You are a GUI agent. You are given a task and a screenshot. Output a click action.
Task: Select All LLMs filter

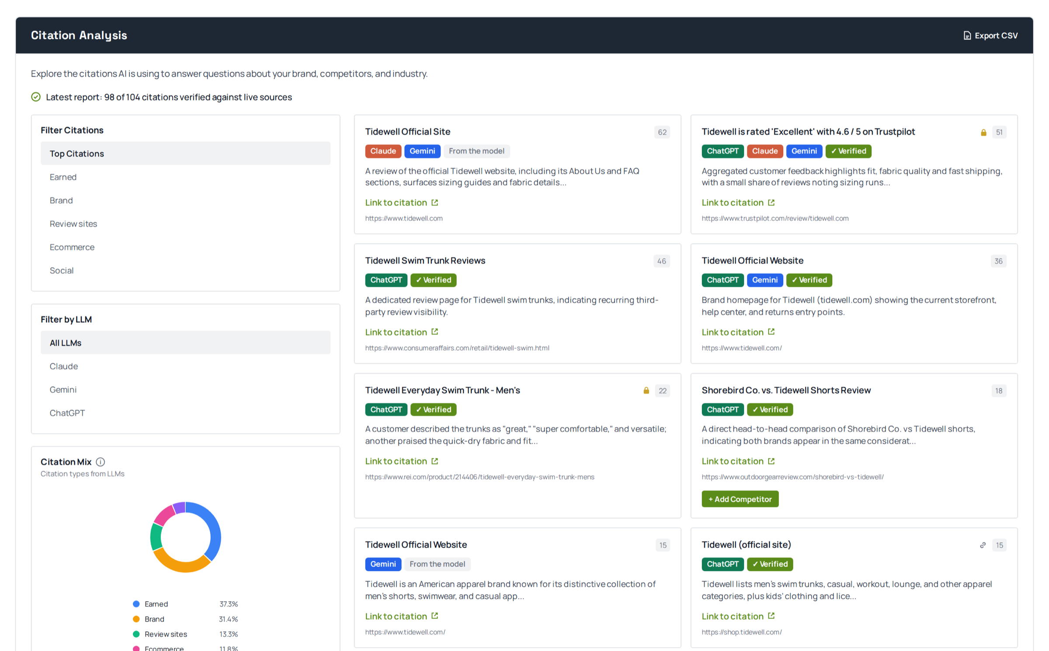click(x=185, y=342)
